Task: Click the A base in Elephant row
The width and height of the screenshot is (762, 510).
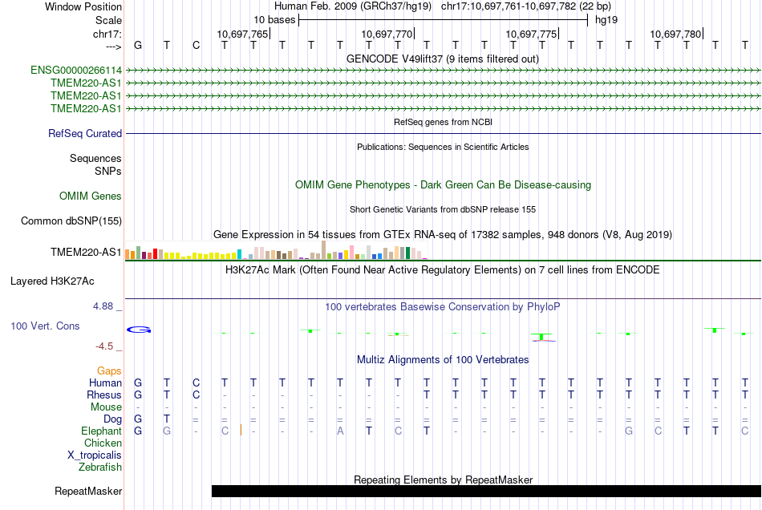Action: tap(340, 431)
